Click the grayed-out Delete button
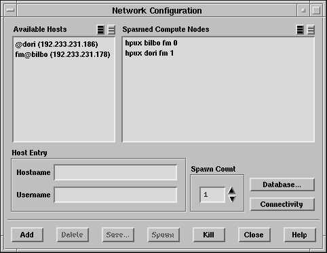This screenshot has width=327, height=253. [x=73, y=235]
